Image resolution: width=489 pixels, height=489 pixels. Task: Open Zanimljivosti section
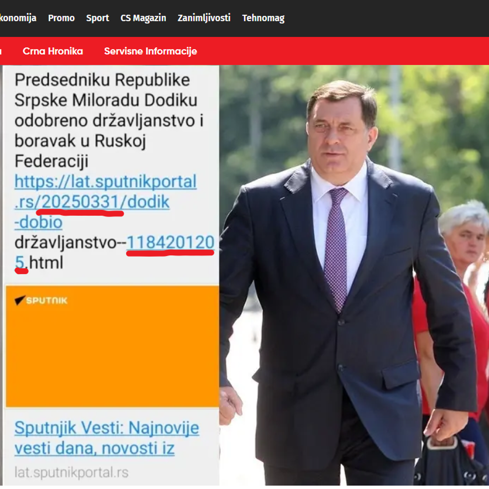click(x=204, y=18)
